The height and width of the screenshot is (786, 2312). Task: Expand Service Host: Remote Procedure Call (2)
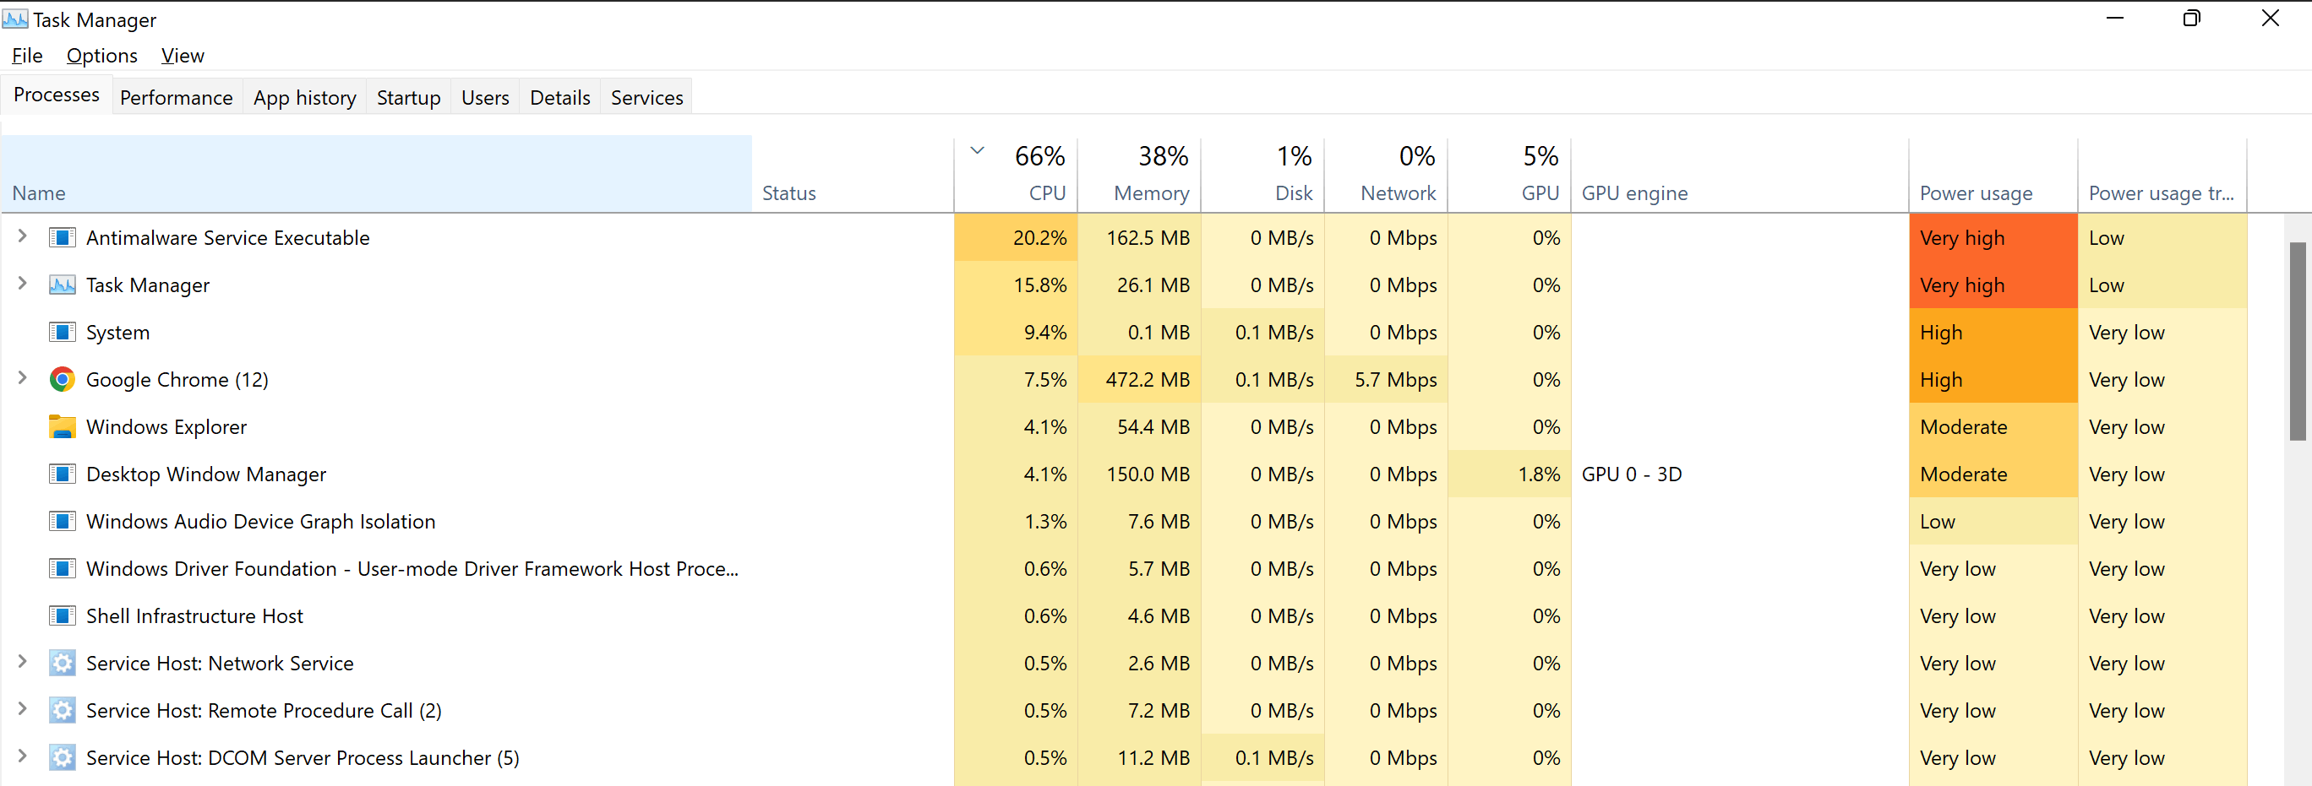click(x=23, y=709)
